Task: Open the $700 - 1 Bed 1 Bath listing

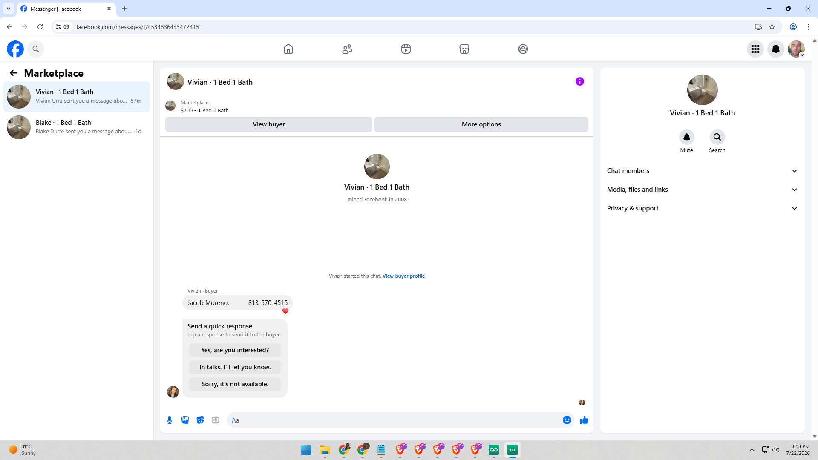Action: (204, 110)
